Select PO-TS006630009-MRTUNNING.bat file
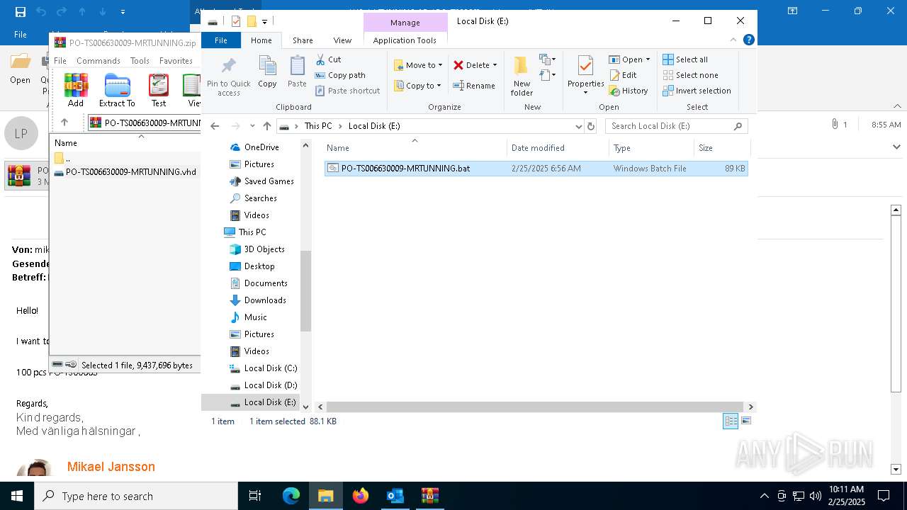The height and width of the screenshot is (510, 907). click(536, 169)
